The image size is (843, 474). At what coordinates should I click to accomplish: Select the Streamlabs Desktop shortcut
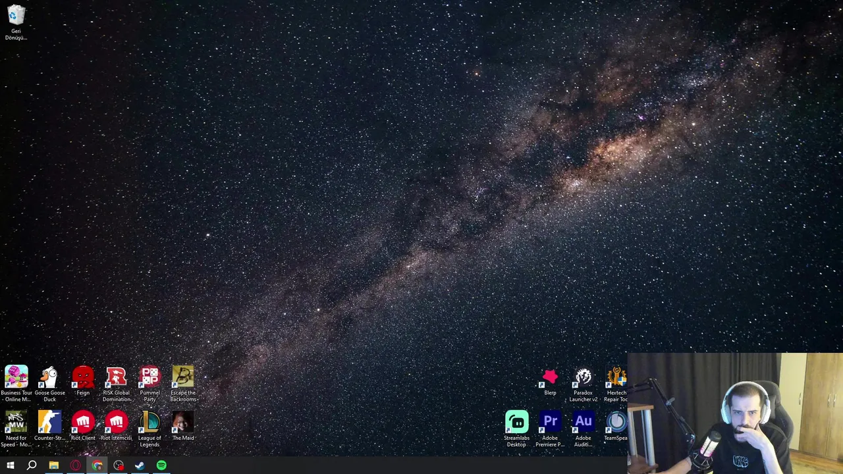tap(516, 429)
